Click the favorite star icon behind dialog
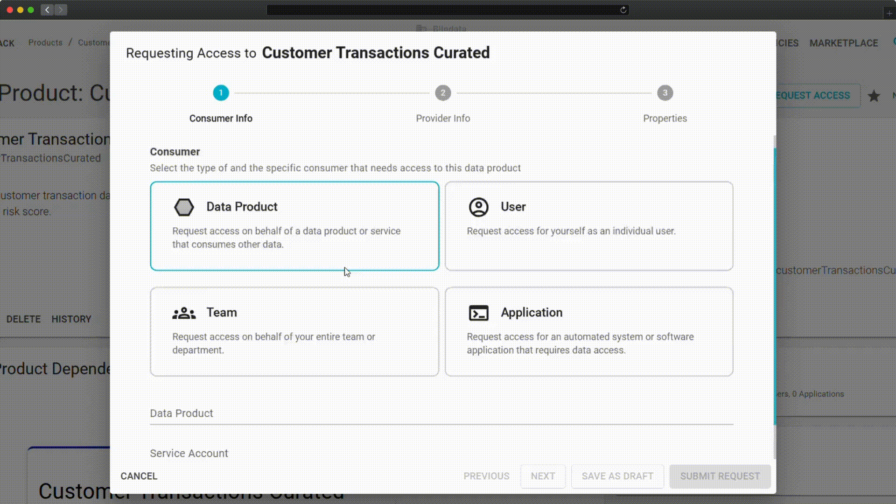The width and height of the screenshot is (896, 504). [x=874, y=96]
